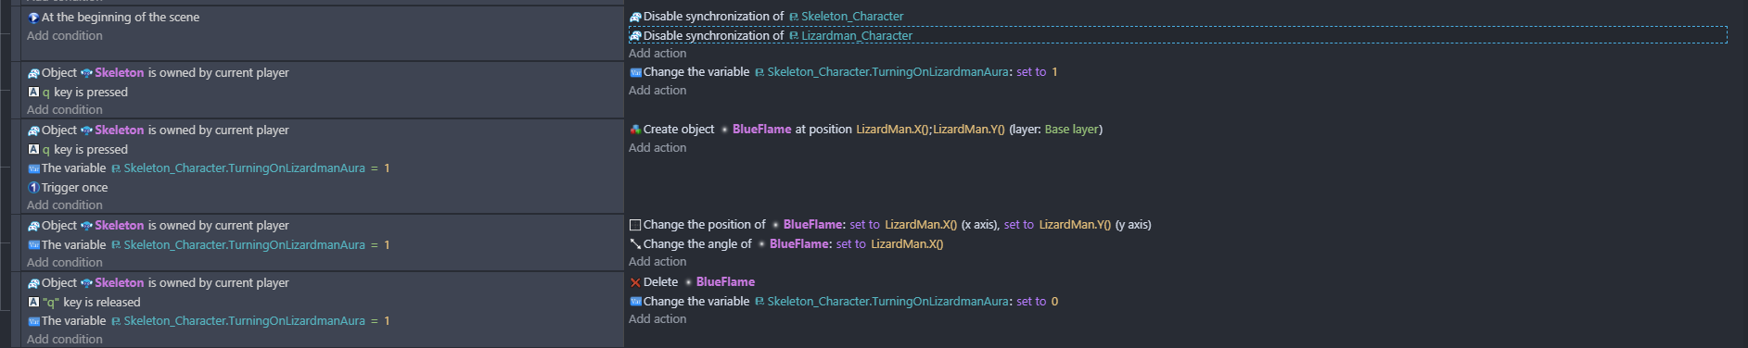Click Add action below the Create object action
The height and width of the screenshot is (348, 1748).
657,148
